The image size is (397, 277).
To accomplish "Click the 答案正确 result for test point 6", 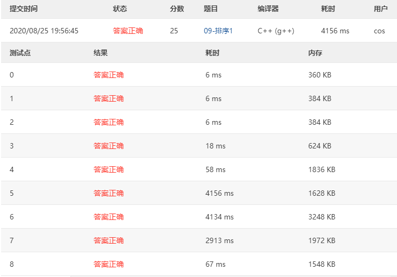I will tap(108, 217).
